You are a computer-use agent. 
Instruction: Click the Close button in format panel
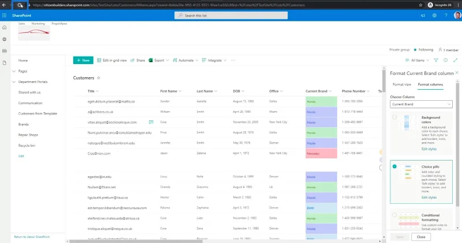pyautogui.click(x=421, y=237)
